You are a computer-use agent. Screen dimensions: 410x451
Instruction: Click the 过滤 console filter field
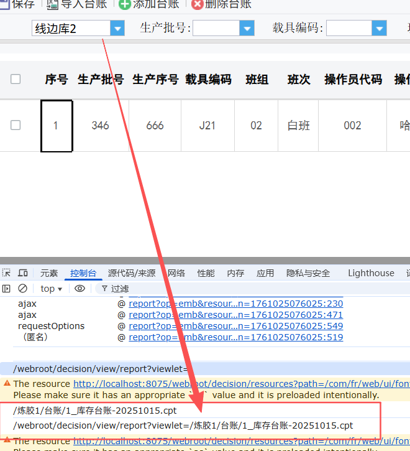[253, 289]
